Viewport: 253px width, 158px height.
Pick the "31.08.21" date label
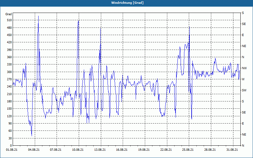coord(232,150)
